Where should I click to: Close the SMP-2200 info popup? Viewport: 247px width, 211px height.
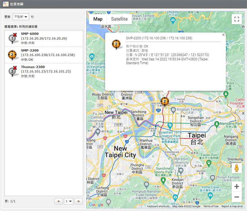223,35
